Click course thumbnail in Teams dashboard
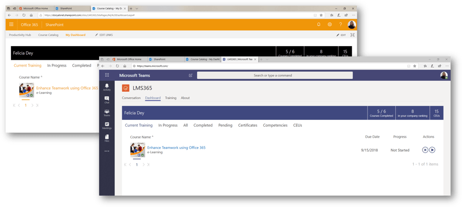The image size is (462, 207). click(138, 150)
